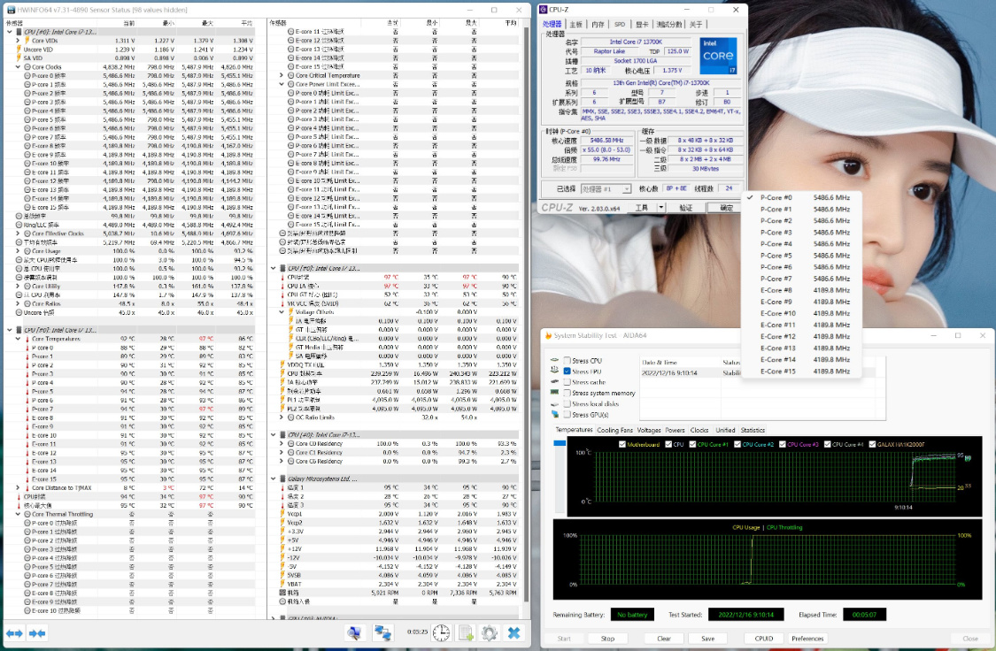Expand the Core Clocks tree node

[18, 66]
